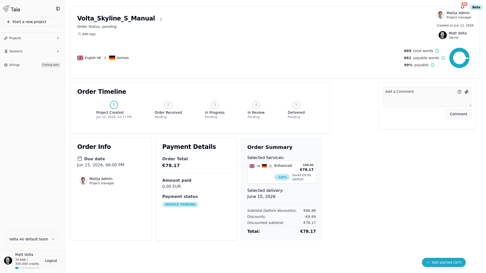The width and height of the screenshot is (486, 273).
Task: Click the Projects sidebar icon
Action: coord(6,38)
